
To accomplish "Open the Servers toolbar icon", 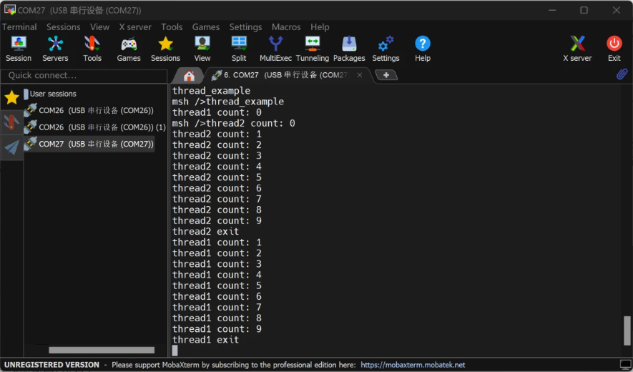I will 55,49.
